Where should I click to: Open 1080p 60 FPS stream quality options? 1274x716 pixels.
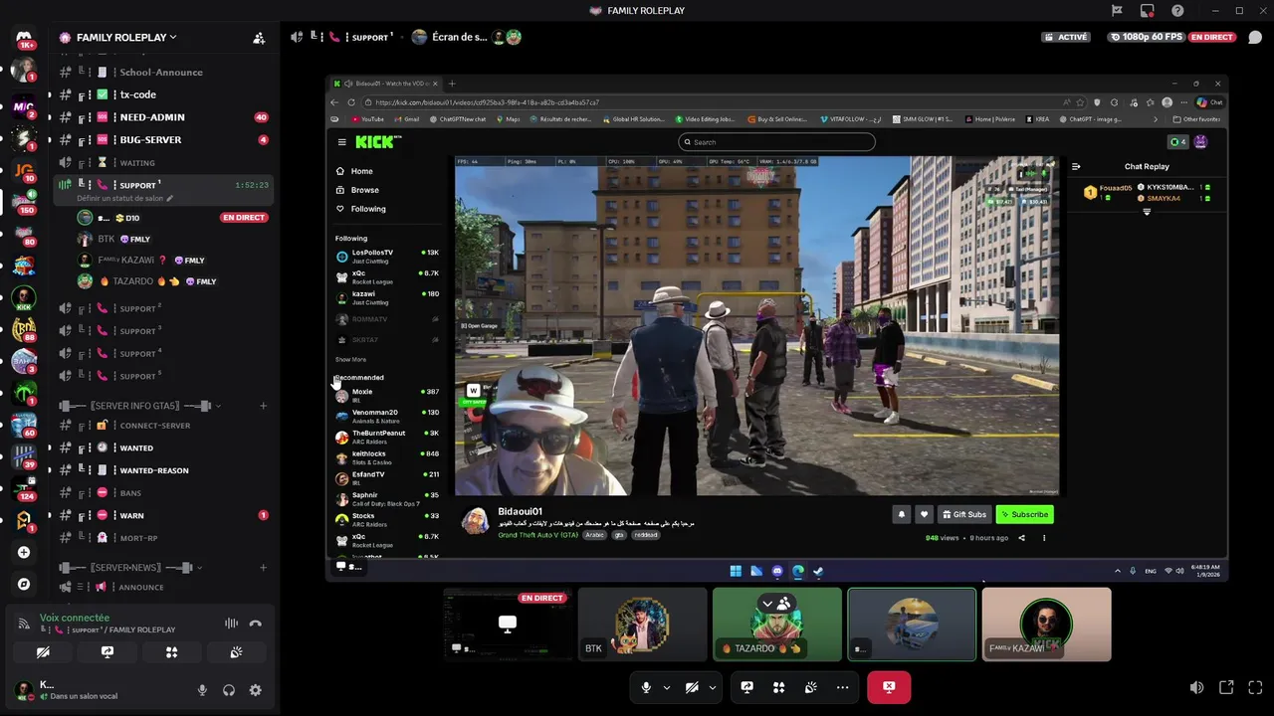[x=1145, y=37]
